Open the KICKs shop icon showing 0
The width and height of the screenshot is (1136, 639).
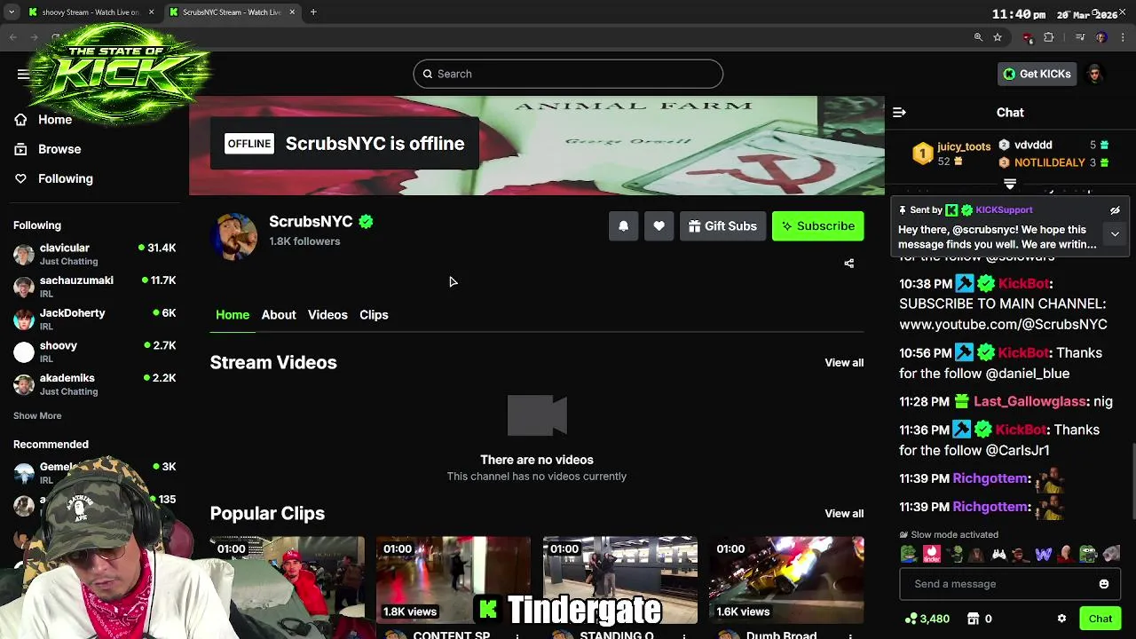point(980,619)
